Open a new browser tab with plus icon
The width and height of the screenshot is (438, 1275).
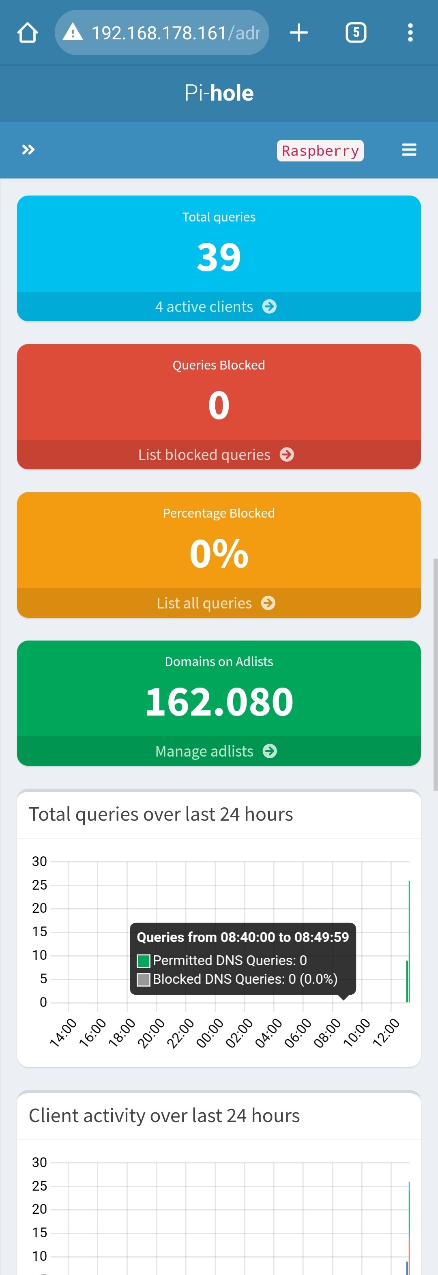[x=299, y=33]
